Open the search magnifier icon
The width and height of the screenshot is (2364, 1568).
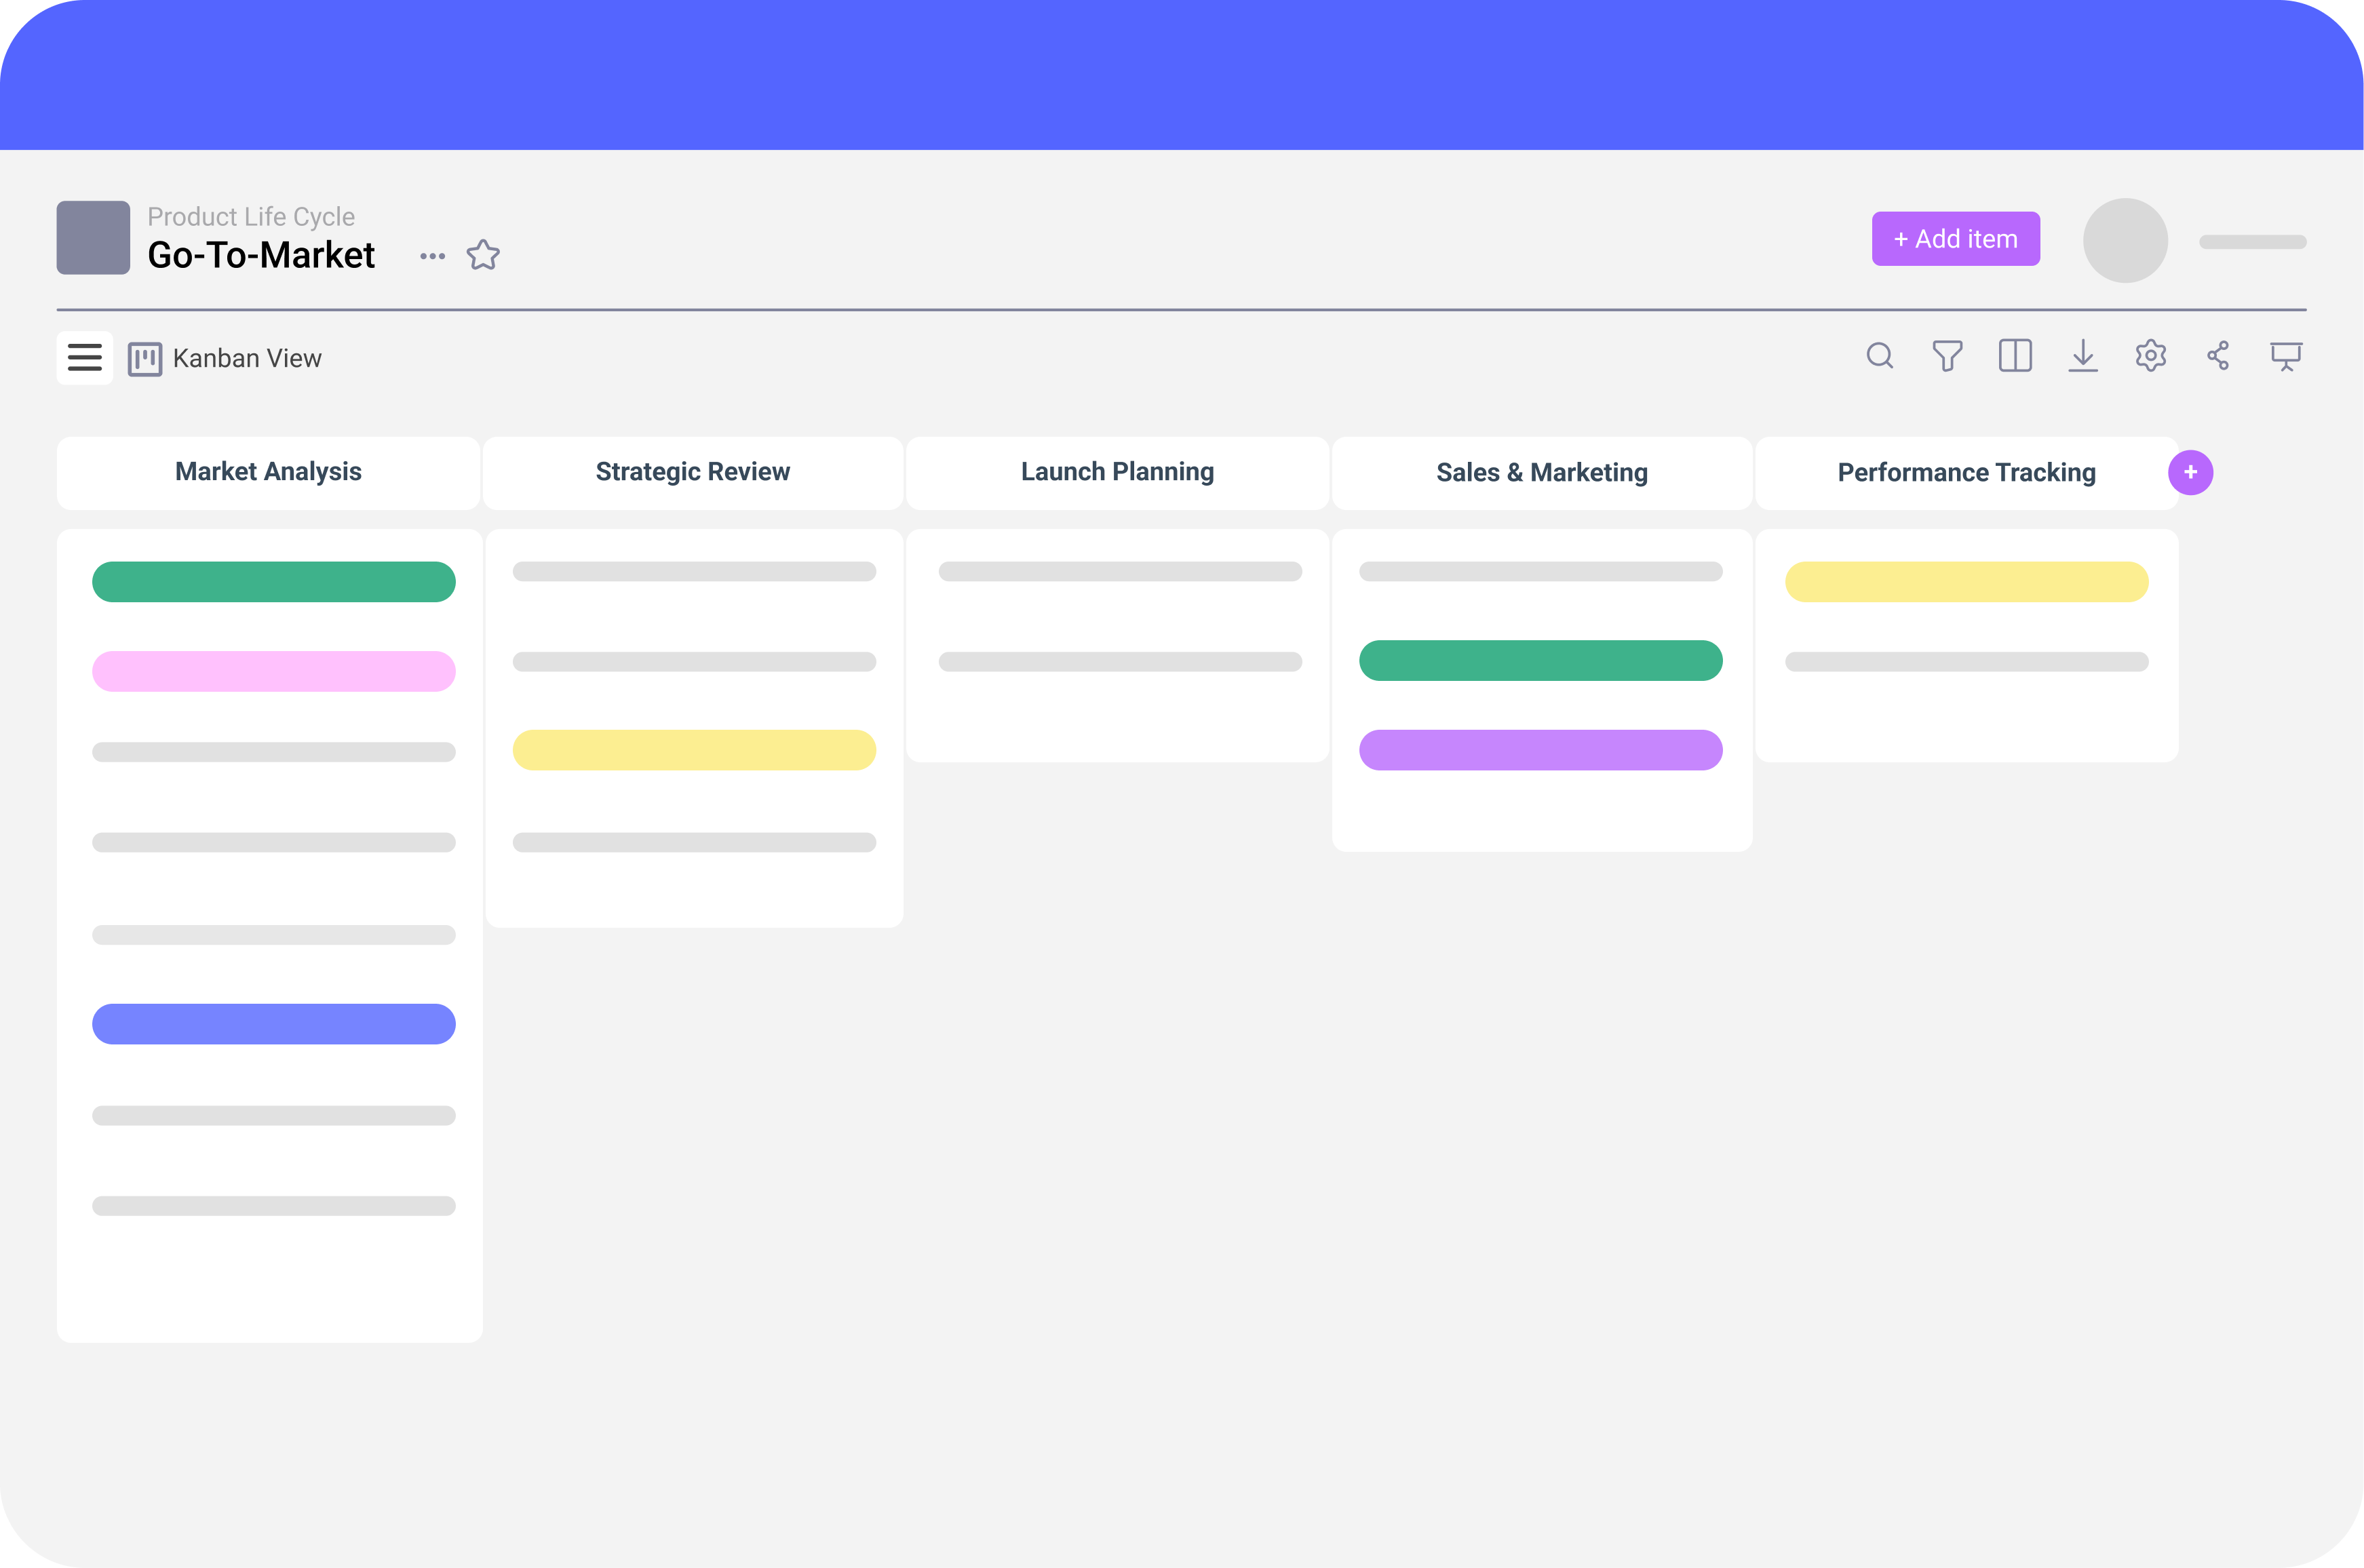click(x=1879, y=356)
